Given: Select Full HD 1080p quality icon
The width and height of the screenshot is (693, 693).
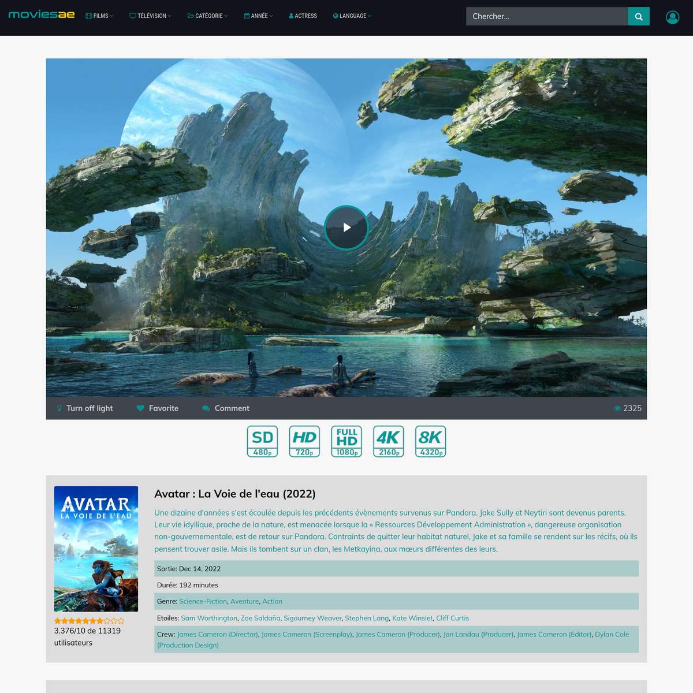Looking at the screenshot, I should [346, 442].
